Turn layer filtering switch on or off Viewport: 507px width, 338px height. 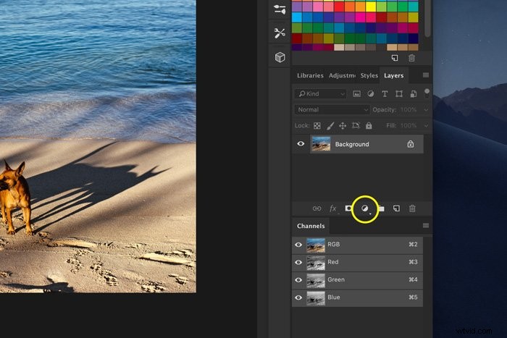(427, 93)
